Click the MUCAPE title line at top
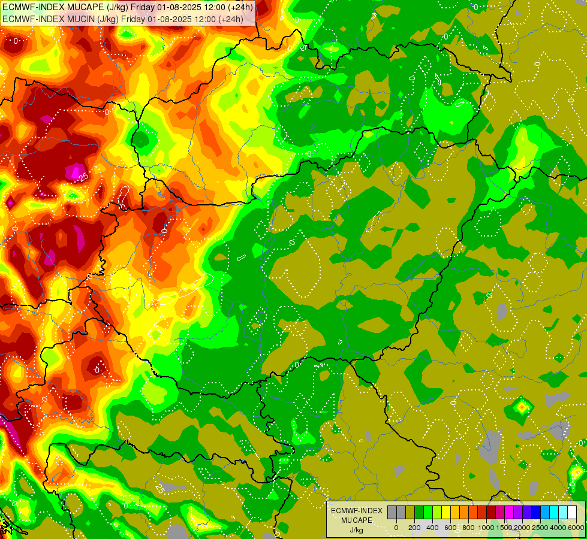Screen dimensions: 587x539 [128, 7]
